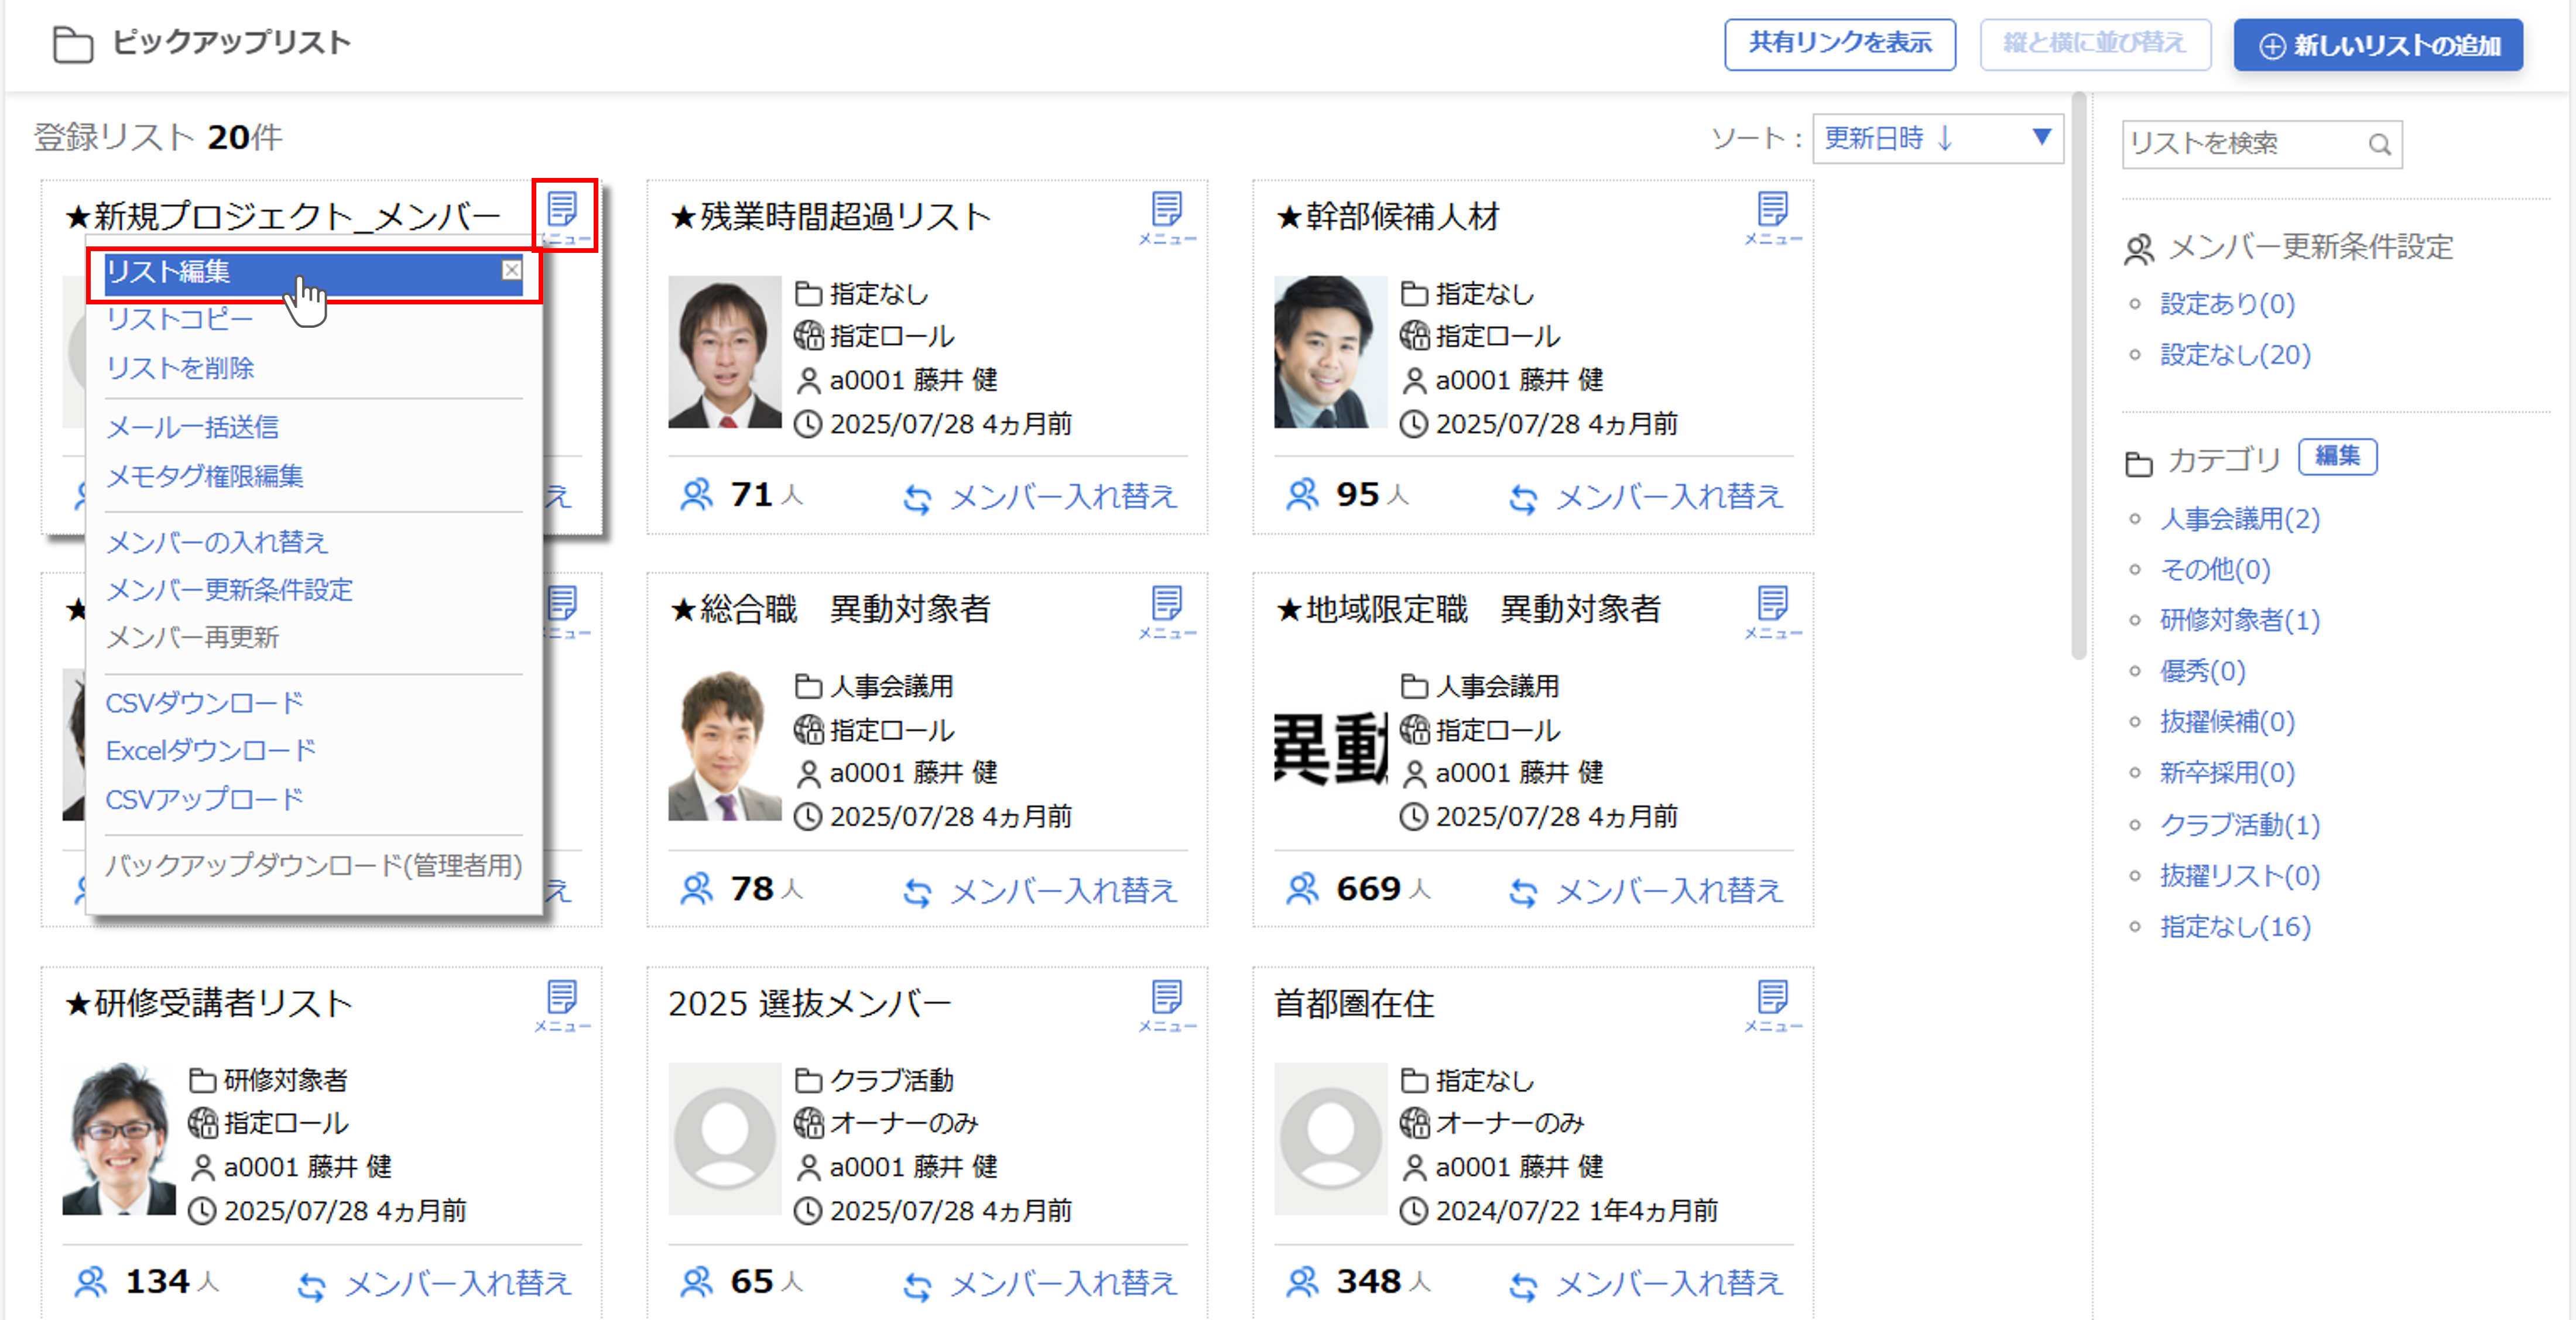Click 新しいリストの追加 button
2576x1320 pixels.
tap(2378, 46)
